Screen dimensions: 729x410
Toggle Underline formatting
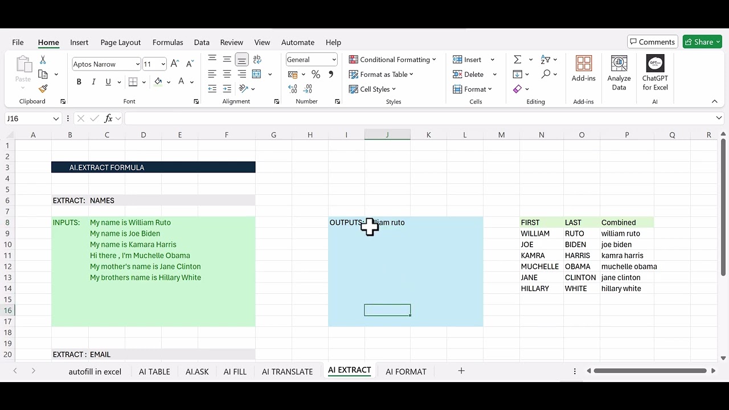[108, 82]
